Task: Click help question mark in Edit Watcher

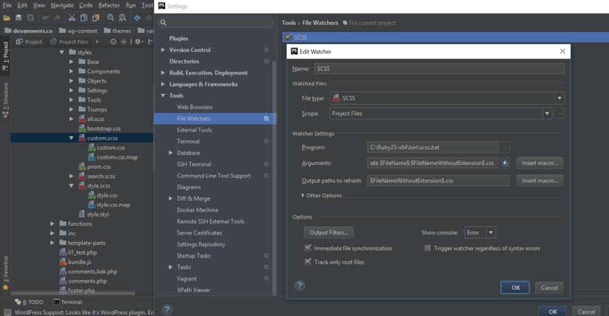Action: tap(299, 286)
